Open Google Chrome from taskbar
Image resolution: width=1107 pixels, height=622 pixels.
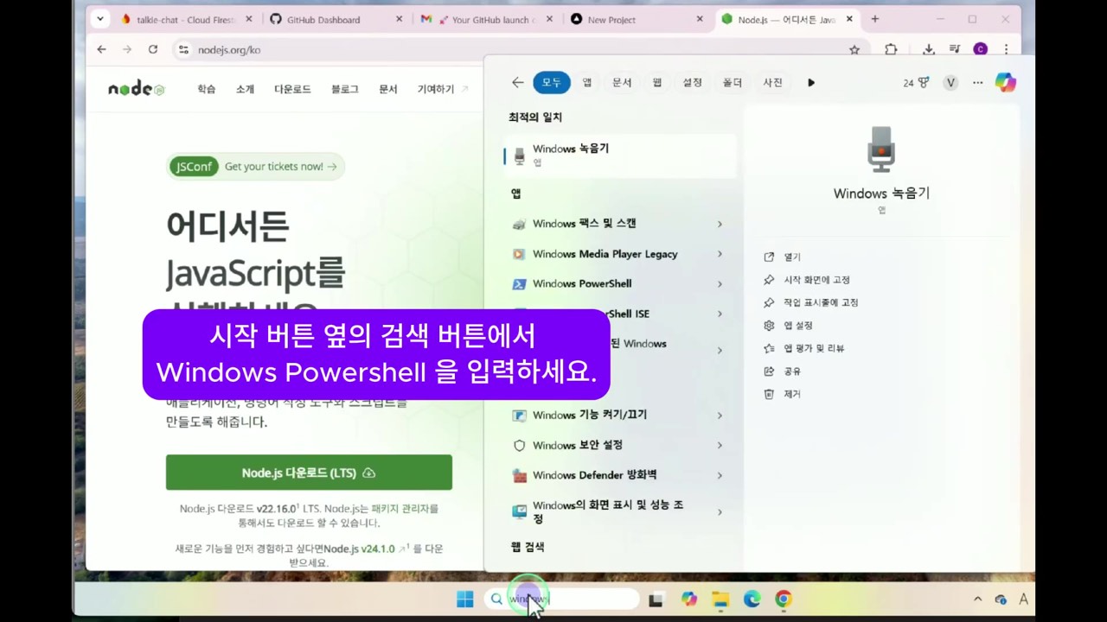point(784,600)
